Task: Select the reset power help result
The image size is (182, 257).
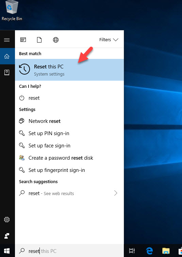Action: point(69,98)
